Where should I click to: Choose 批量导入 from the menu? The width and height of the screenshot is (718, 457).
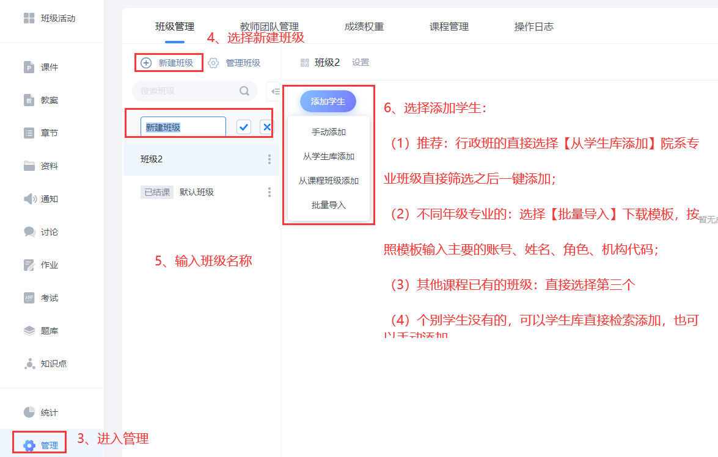(x=328, y=205)
